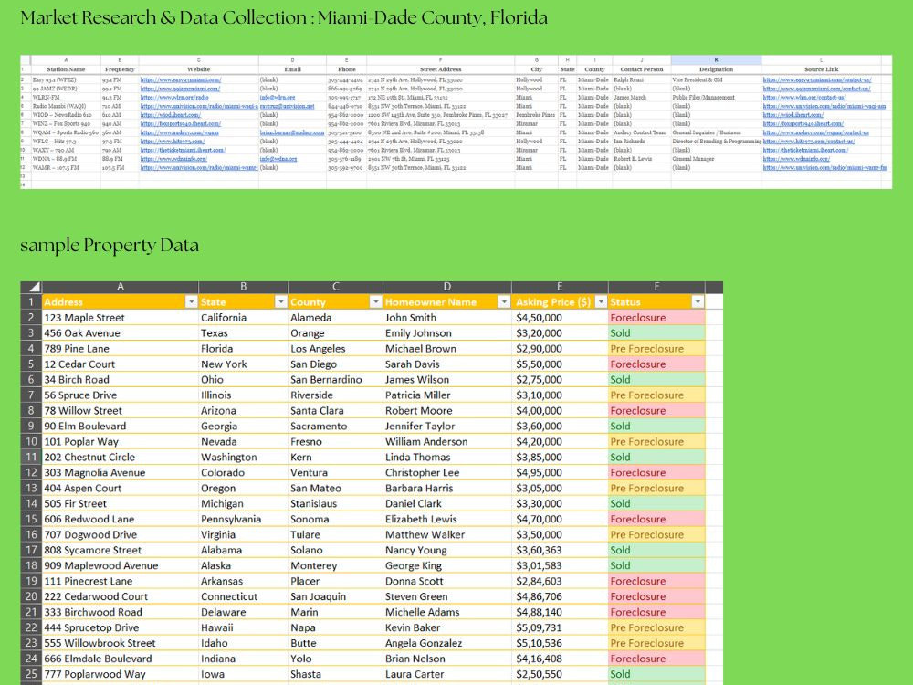The image size is (913, 685).
Task: Select the 'Emily Johnson' homeowner cell
Action: tap(447, 333)
